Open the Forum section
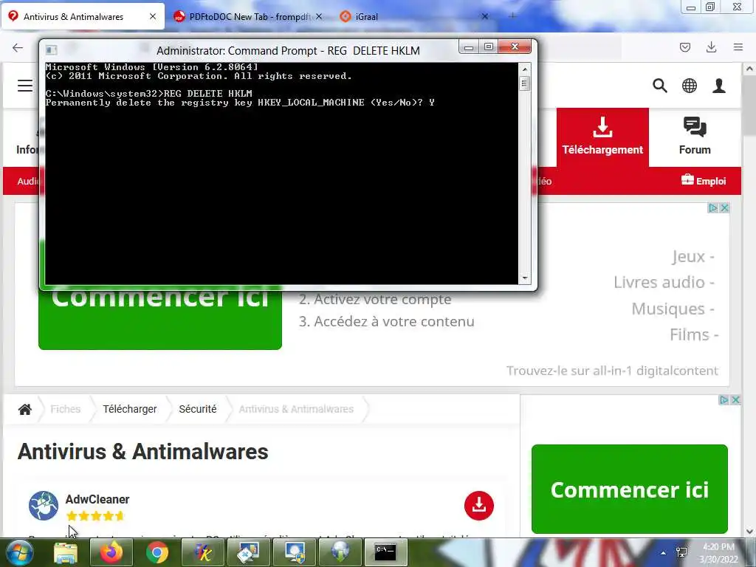 (x=695, y=137)
